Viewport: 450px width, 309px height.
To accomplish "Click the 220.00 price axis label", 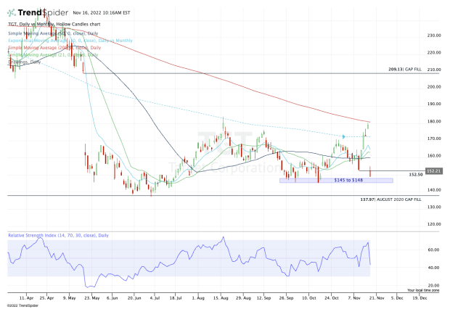I will (x=434, y=52).
